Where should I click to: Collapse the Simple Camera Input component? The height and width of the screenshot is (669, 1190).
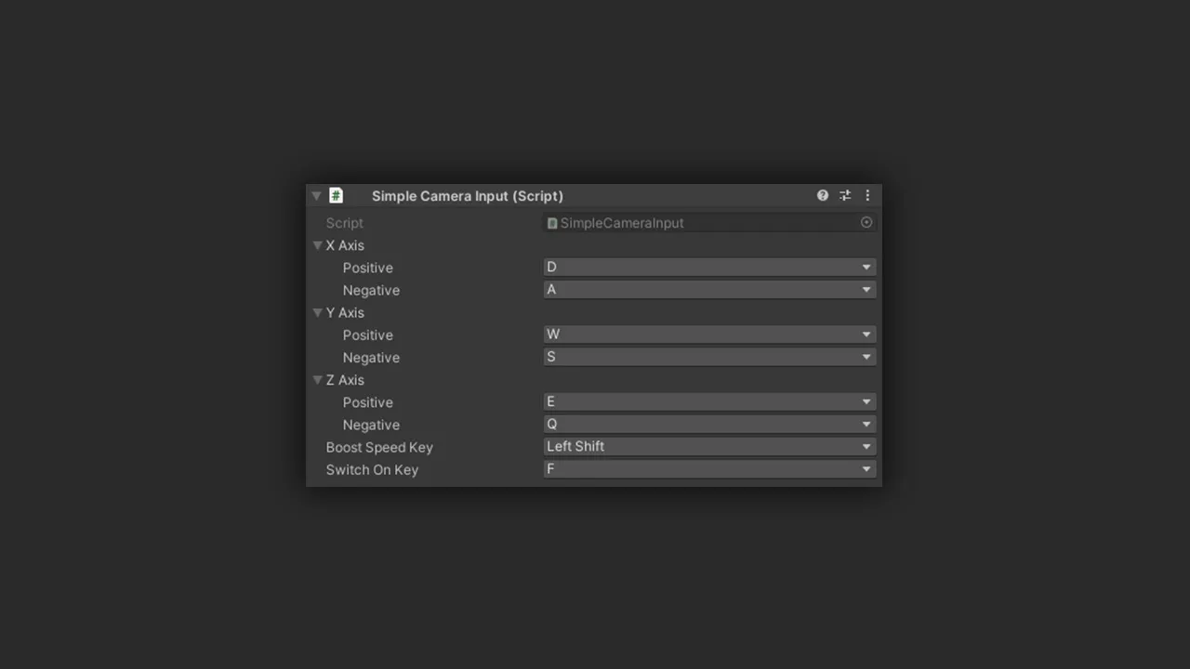316,196
